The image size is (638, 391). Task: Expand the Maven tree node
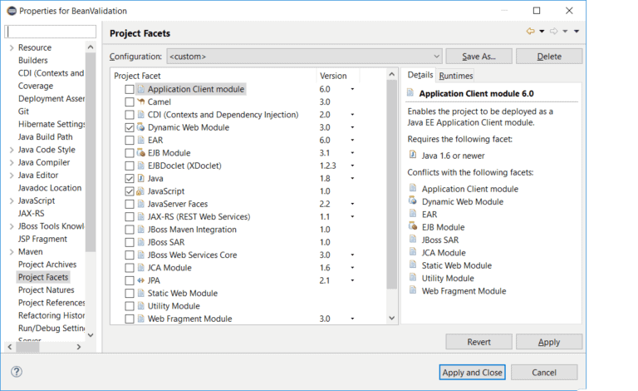(x=12, y=252)
